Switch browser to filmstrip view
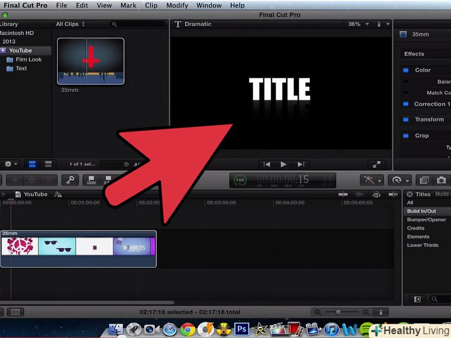This screenshot has height=338, width=451. pyautogui.click(x=32, y=164)
